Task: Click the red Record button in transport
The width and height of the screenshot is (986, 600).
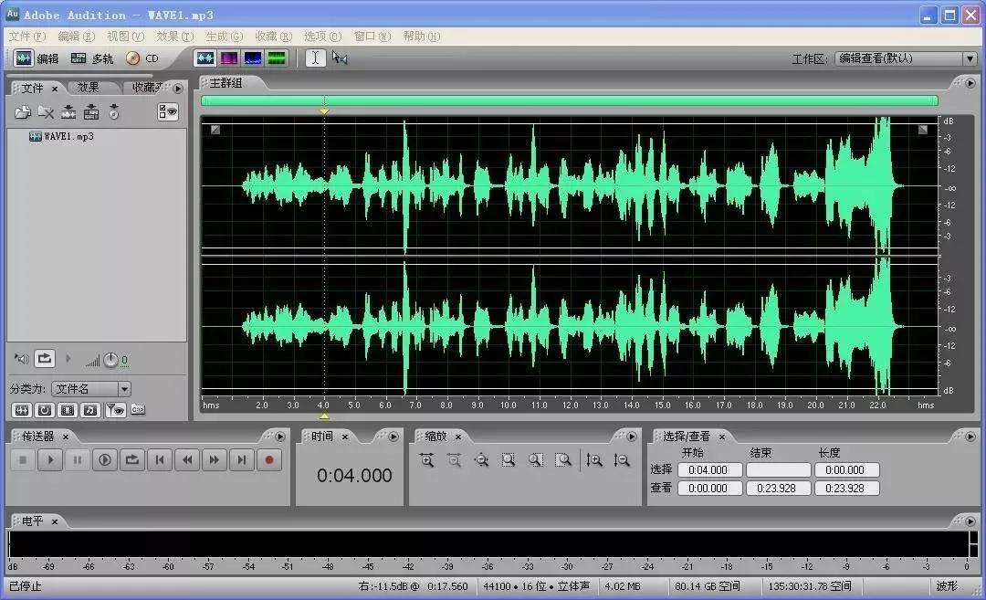Action: pyautogui.click(x=268, y=460)
